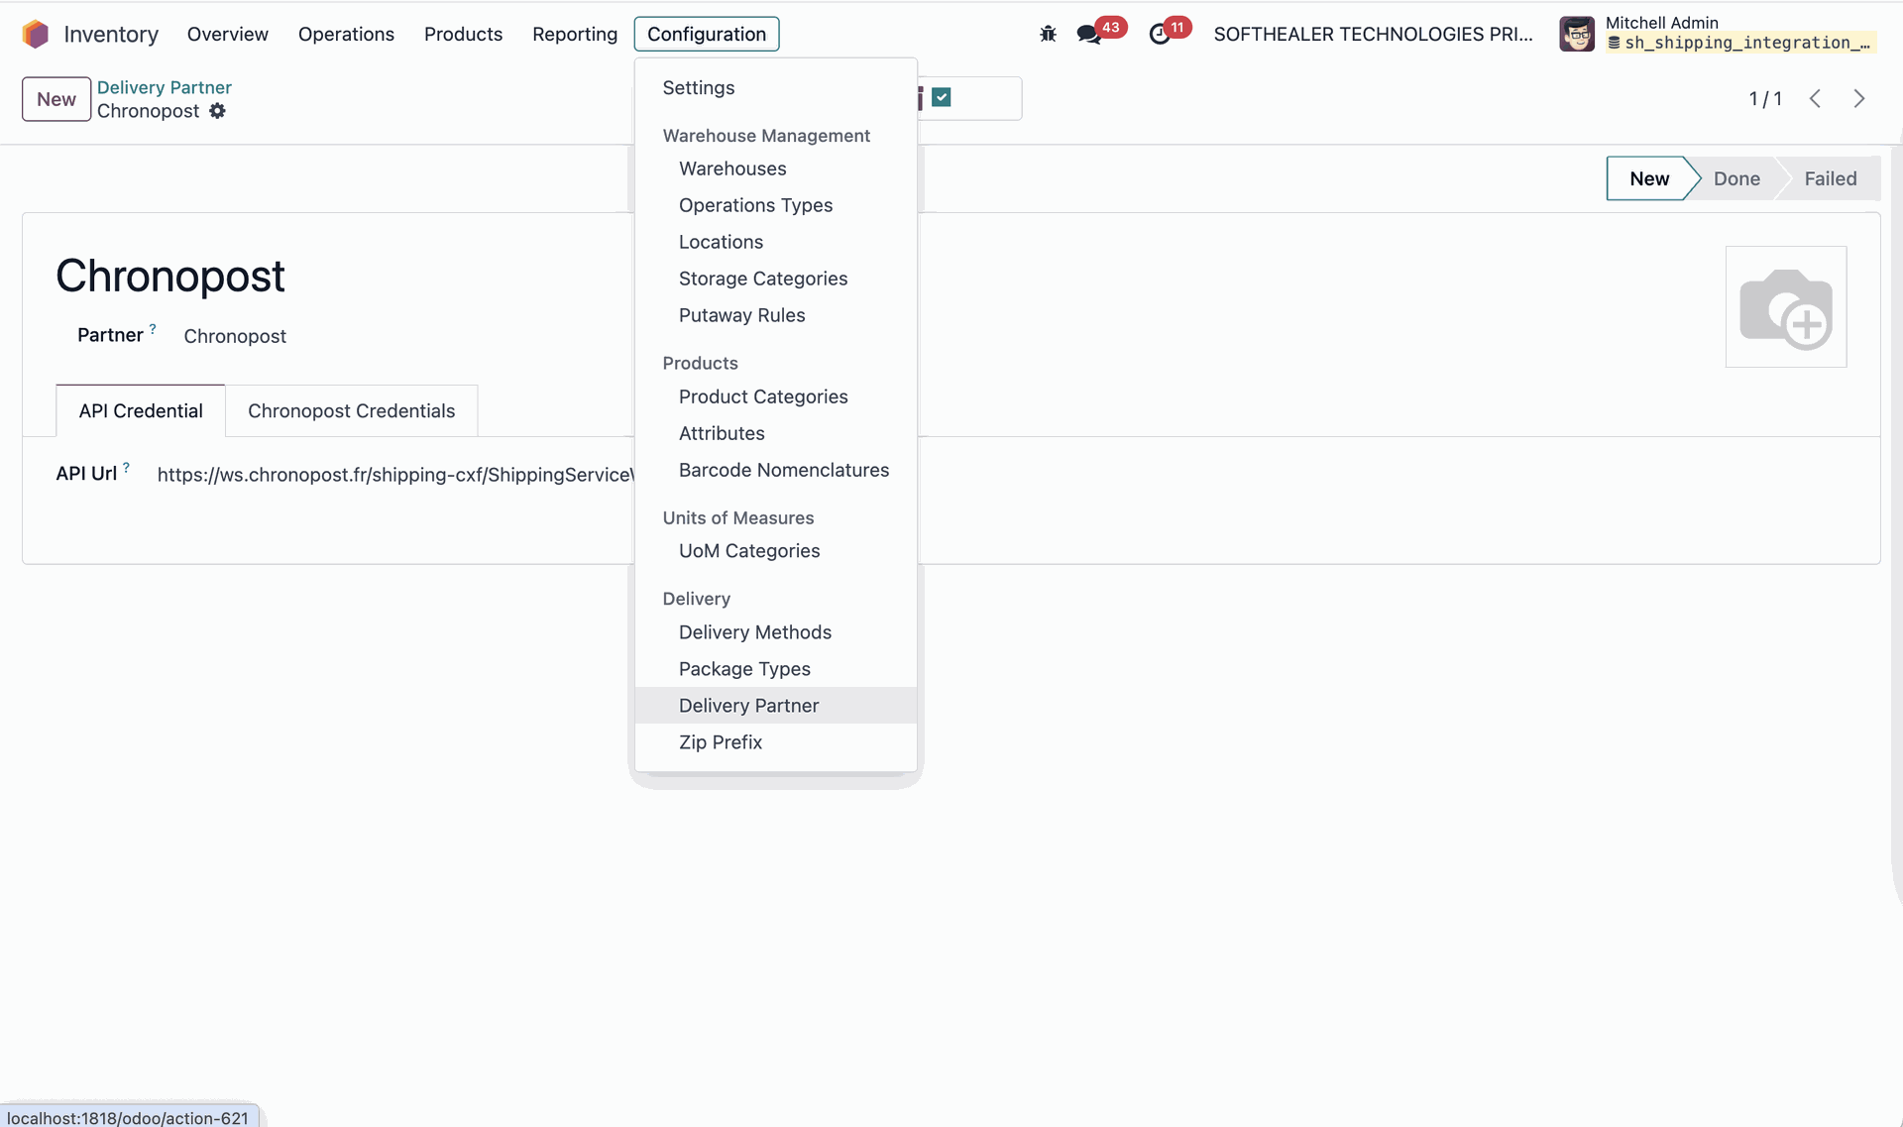1903x1127 pixels.
Task: Follow the Delivery Partner breadcrumb link
Action: tap(164, 87)
